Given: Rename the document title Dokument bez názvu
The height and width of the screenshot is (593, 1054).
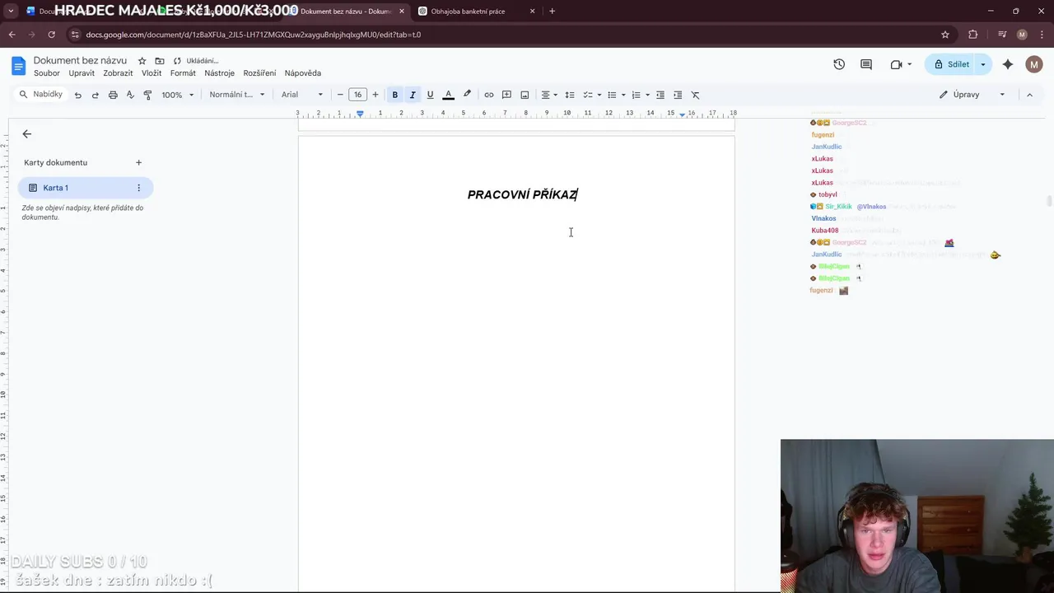Looking at the screenshot, I should click(x=80, y=61).
